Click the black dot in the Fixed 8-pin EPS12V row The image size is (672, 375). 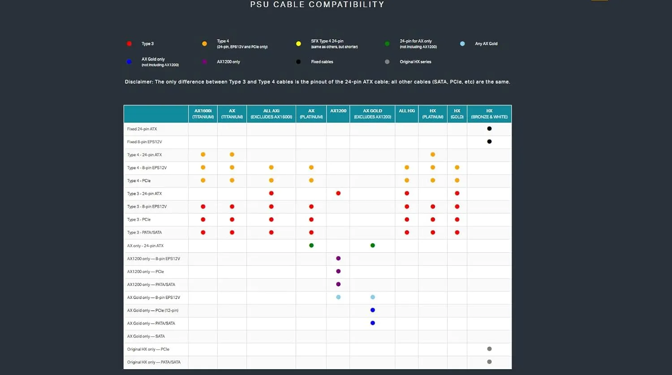click(489, 141)
